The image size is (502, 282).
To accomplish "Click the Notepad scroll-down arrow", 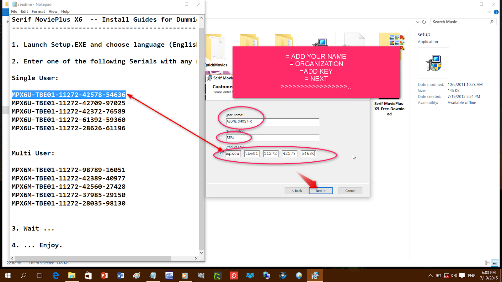I will click(x=201, y=253).
